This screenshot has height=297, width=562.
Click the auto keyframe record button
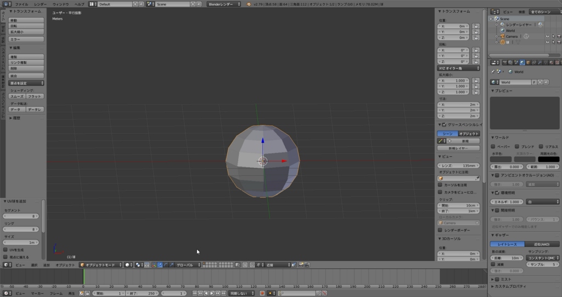[x=262, y=293]
